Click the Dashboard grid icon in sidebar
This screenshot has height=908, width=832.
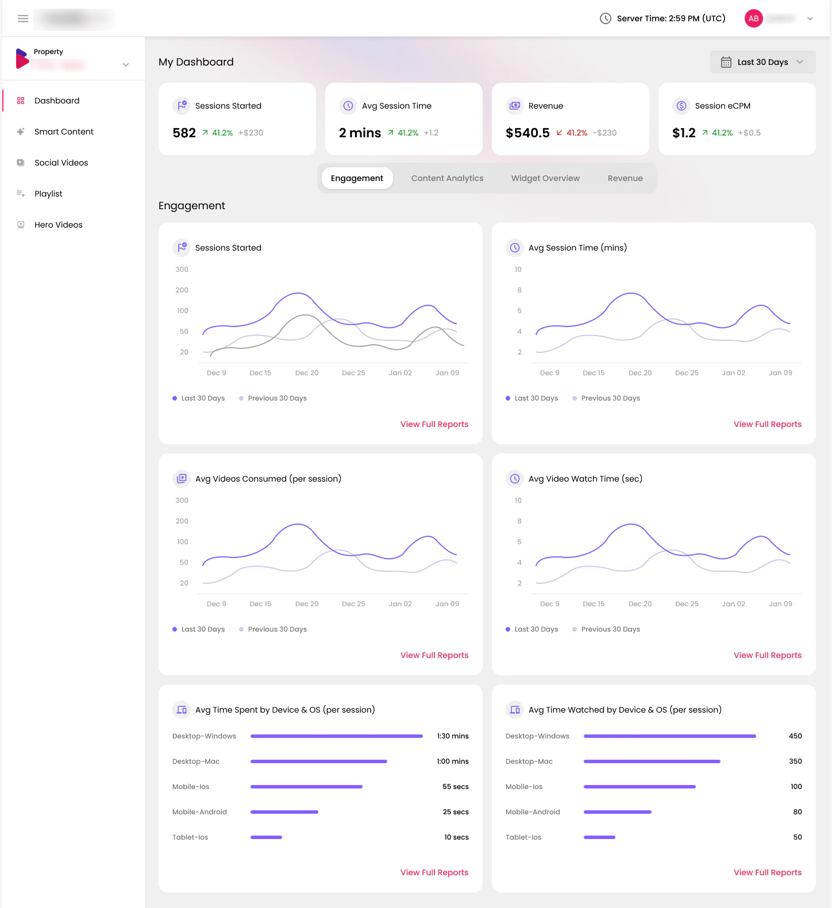click(x=21, y=101)
